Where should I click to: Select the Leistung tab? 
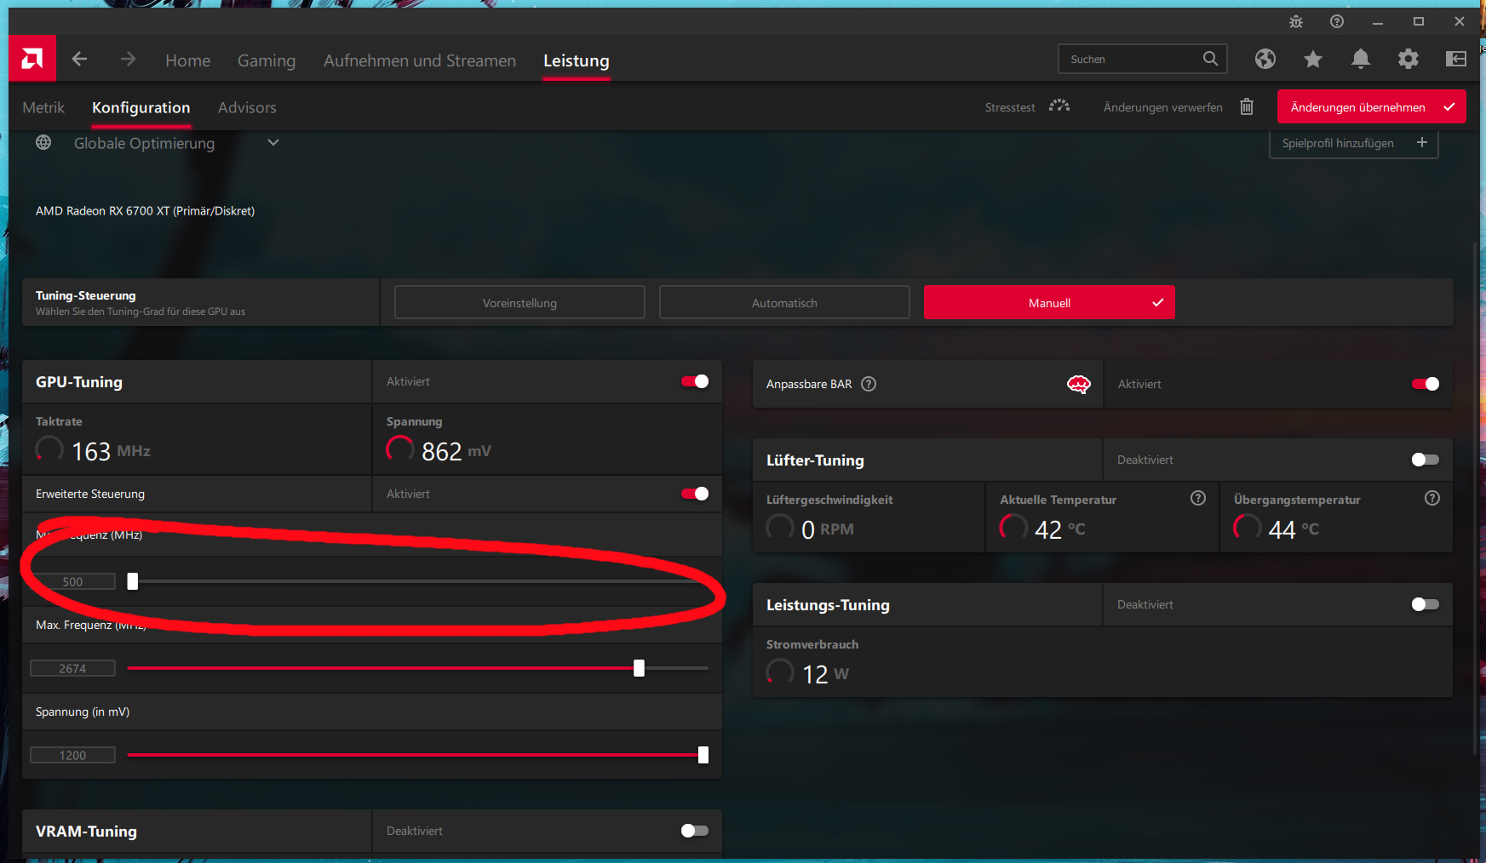[x=577, y=60]
